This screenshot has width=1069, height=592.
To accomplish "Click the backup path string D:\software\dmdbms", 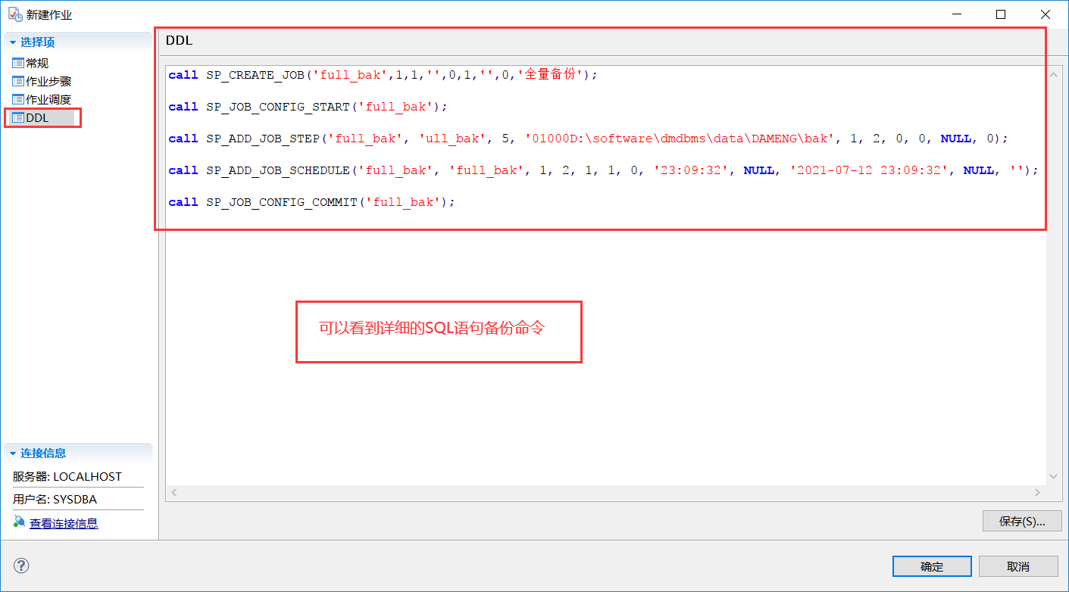I will coord(678,139).
